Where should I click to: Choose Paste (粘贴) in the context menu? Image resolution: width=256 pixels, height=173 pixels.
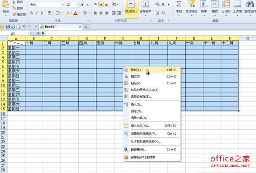tap(152, 83)
